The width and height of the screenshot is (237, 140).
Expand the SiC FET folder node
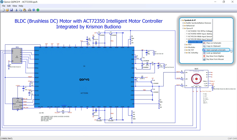pos(185,50)
